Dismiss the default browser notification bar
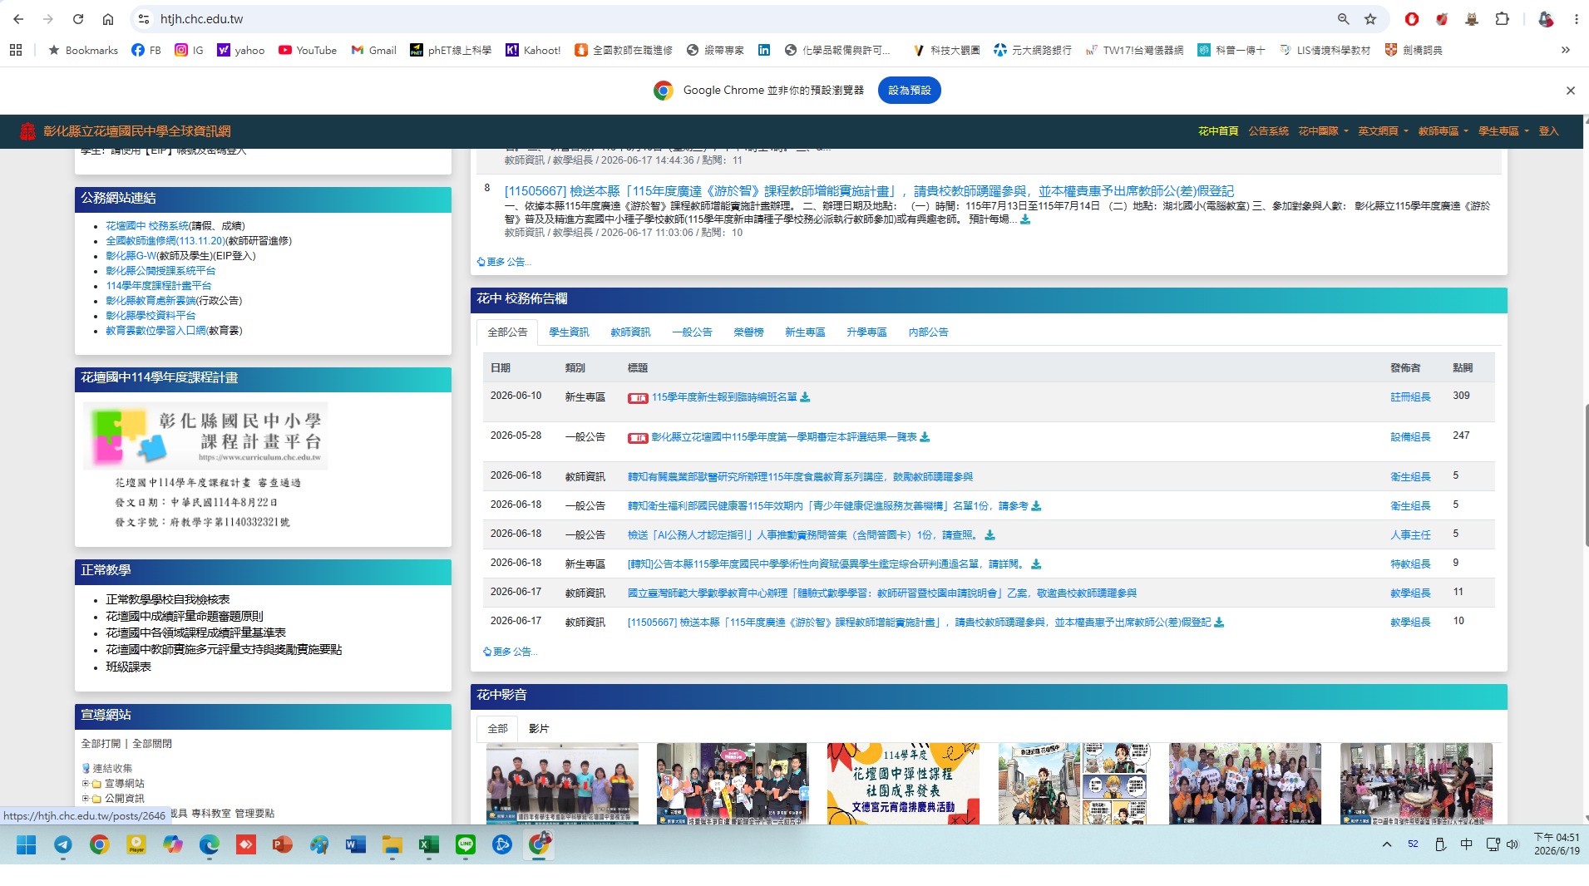Image resolution: width=1589 pixels, height=886 pixels. 1571,91
